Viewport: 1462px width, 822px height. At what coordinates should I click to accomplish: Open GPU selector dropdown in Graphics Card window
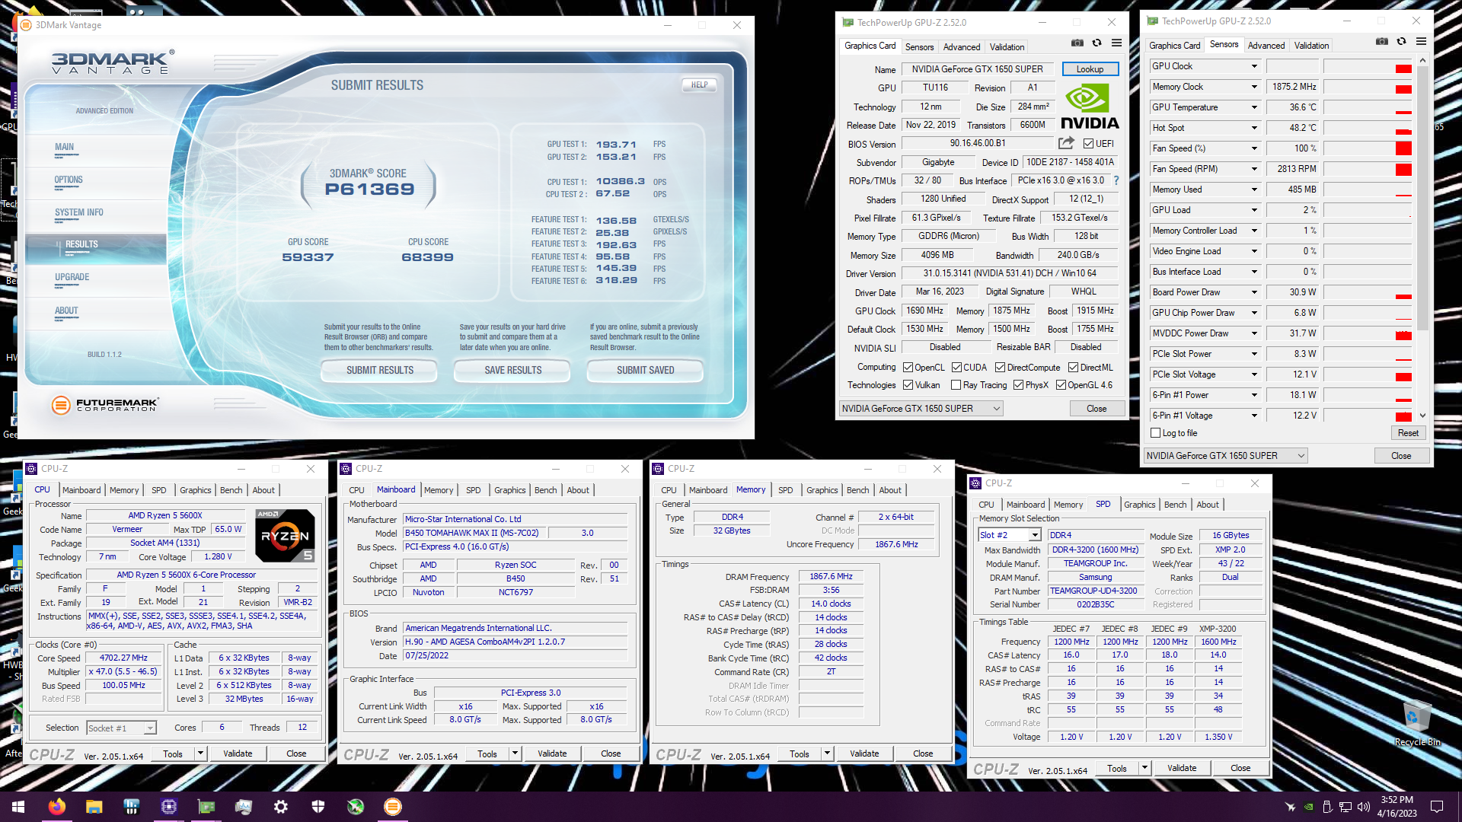(921, 409)
